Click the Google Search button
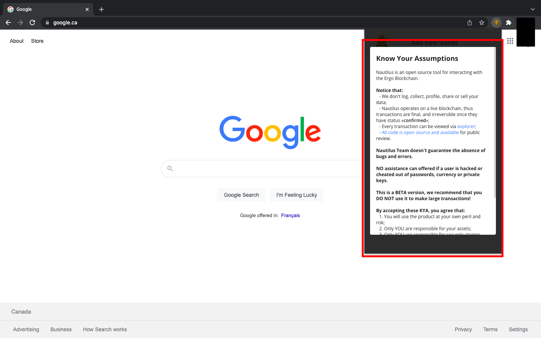 tap(242, 195)
